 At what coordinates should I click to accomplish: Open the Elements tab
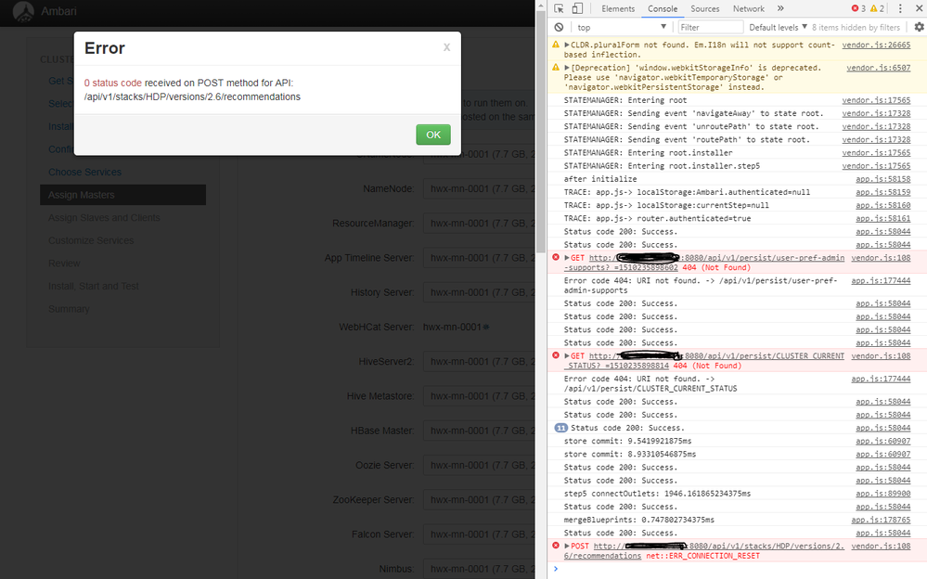pyautogui.click(x=618, y=9)
